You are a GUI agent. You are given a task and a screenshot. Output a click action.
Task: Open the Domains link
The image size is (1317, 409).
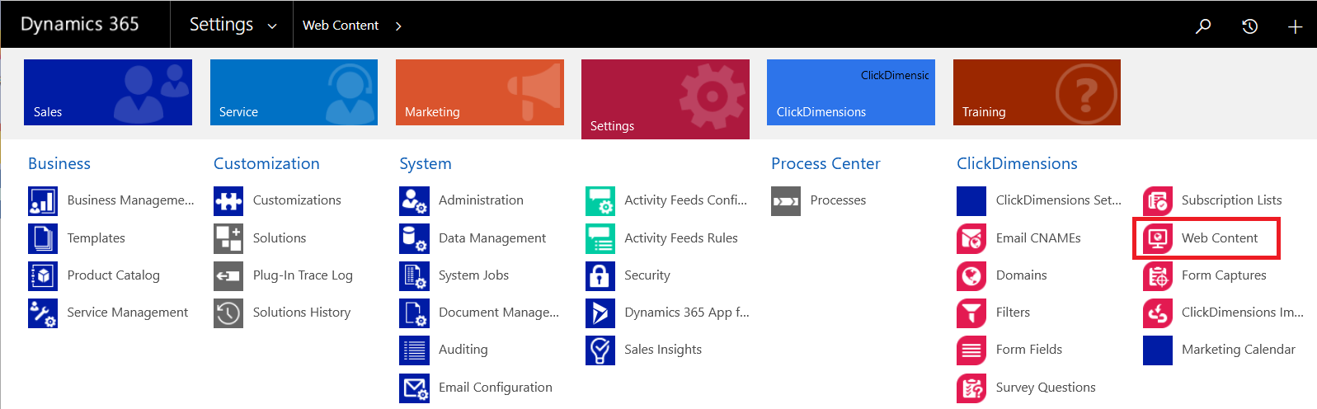pyautogui.click(x=1022, y=275)
